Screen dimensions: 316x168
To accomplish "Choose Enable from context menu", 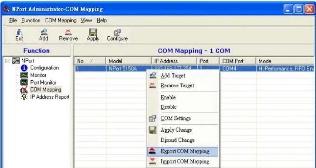I will tap(183, 97).
